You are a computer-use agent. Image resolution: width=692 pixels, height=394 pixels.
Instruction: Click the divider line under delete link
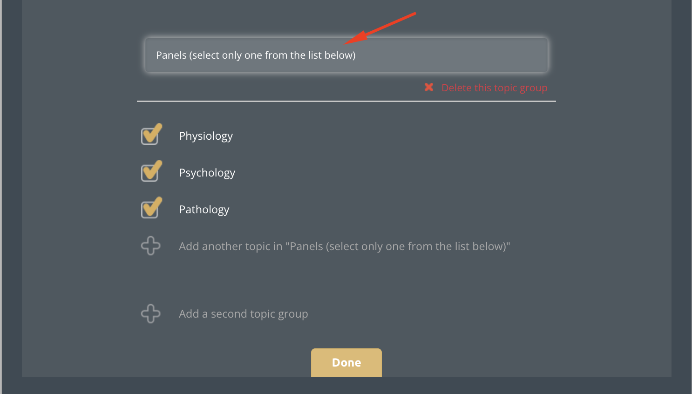(x=346, y=101)
